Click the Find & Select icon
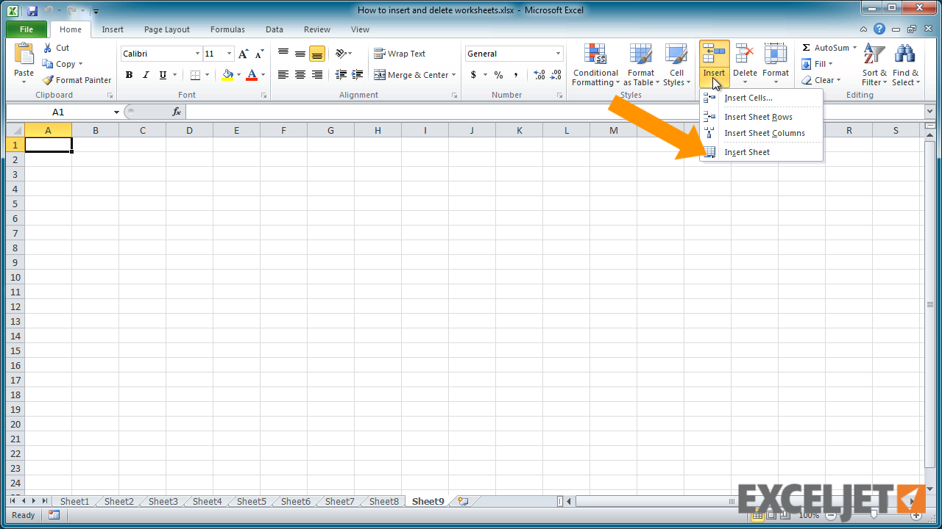The width and height of the screenshot is (942, 529). point(904,54)
